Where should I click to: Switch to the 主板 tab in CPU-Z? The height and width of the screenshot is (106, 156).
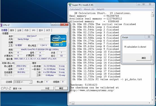[19, 30]
